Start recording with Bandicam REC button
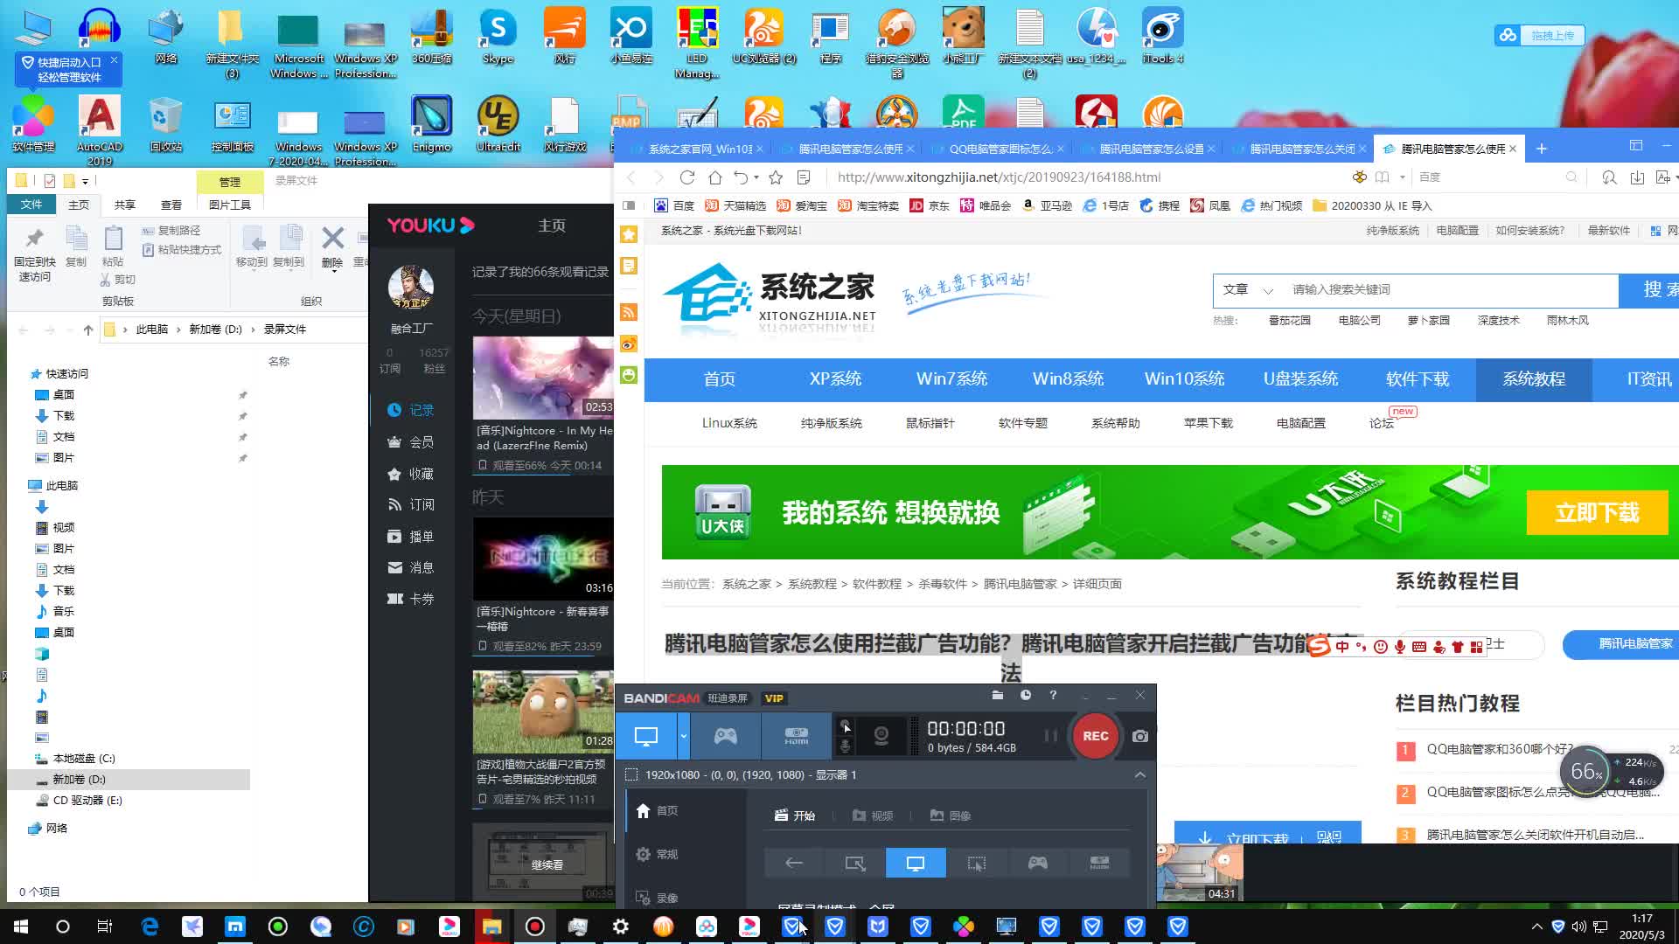This screenshot has width=1679, height=944. tap(1095, 736)
